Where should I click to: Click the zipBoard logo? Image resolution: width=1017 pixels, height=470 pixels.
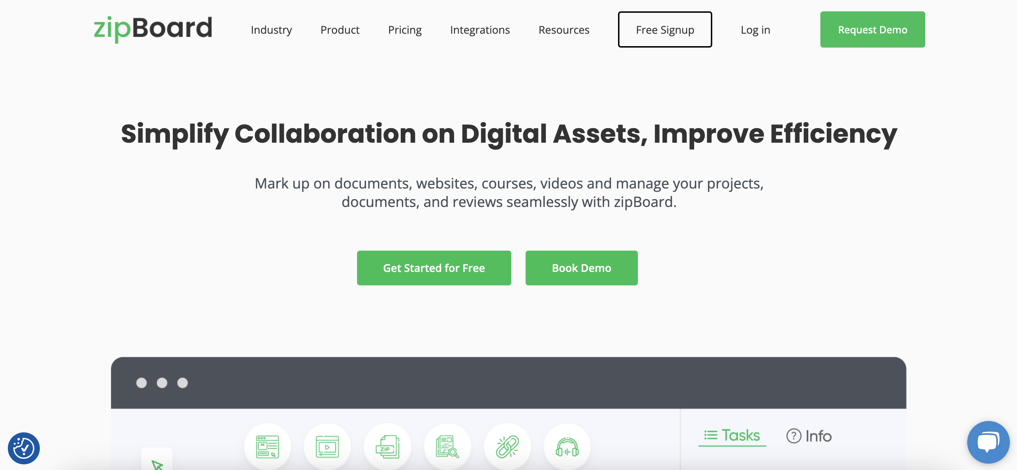153,29
